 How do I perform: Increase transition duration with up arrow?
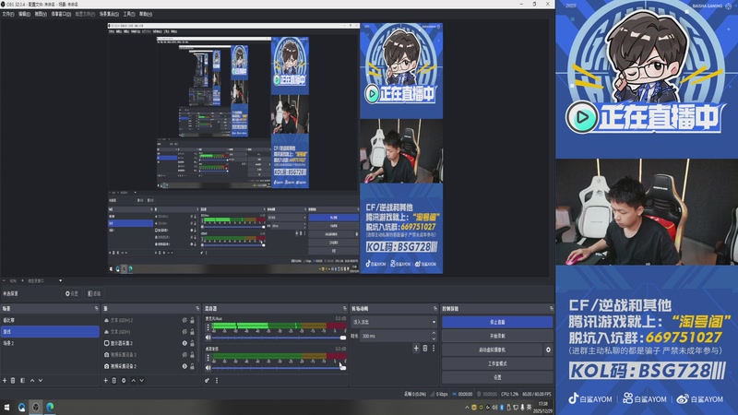(x=434, y=333)
